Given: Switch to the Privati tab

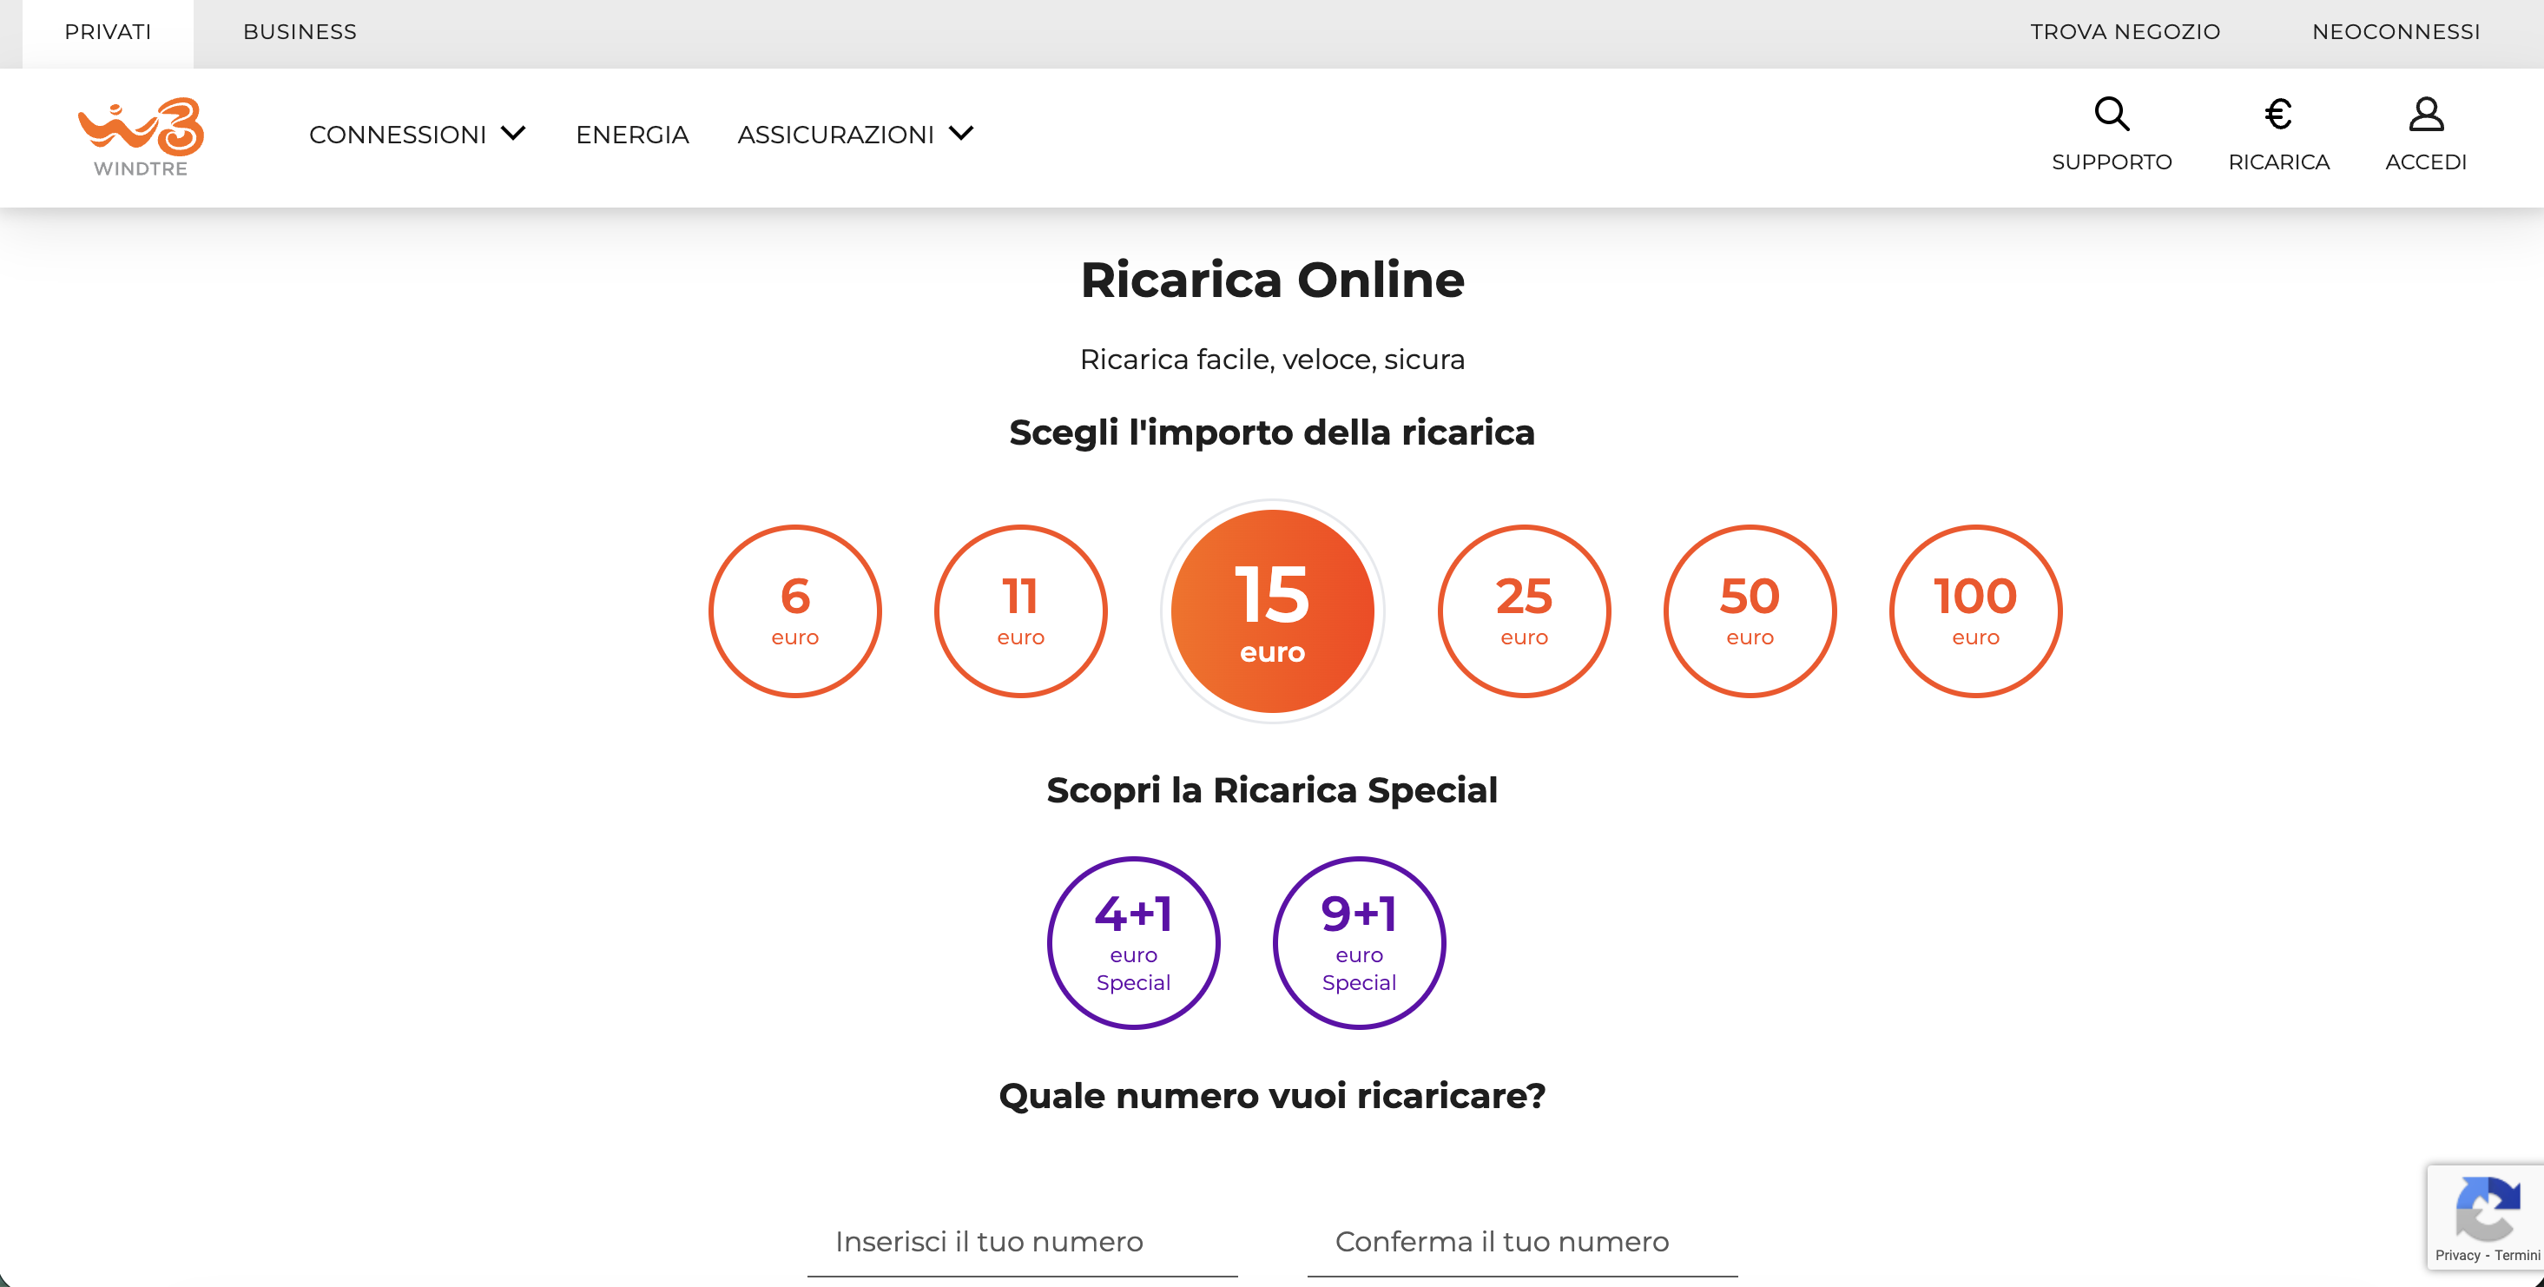Looking at the screenshot, I should click(108, 31).
